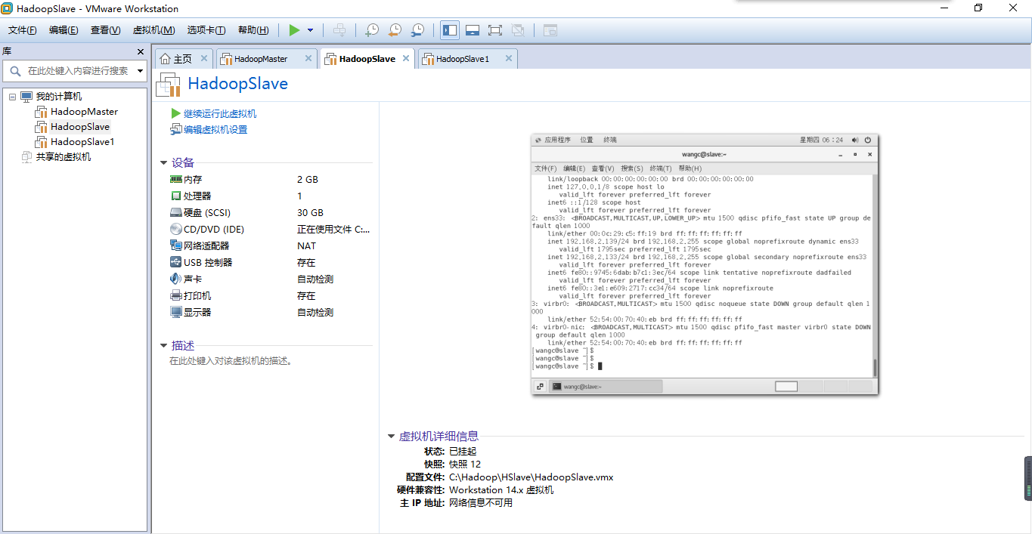Click the 声卡 sound card icon
This screenshot has height=534, width=1032.
point(176,279)
